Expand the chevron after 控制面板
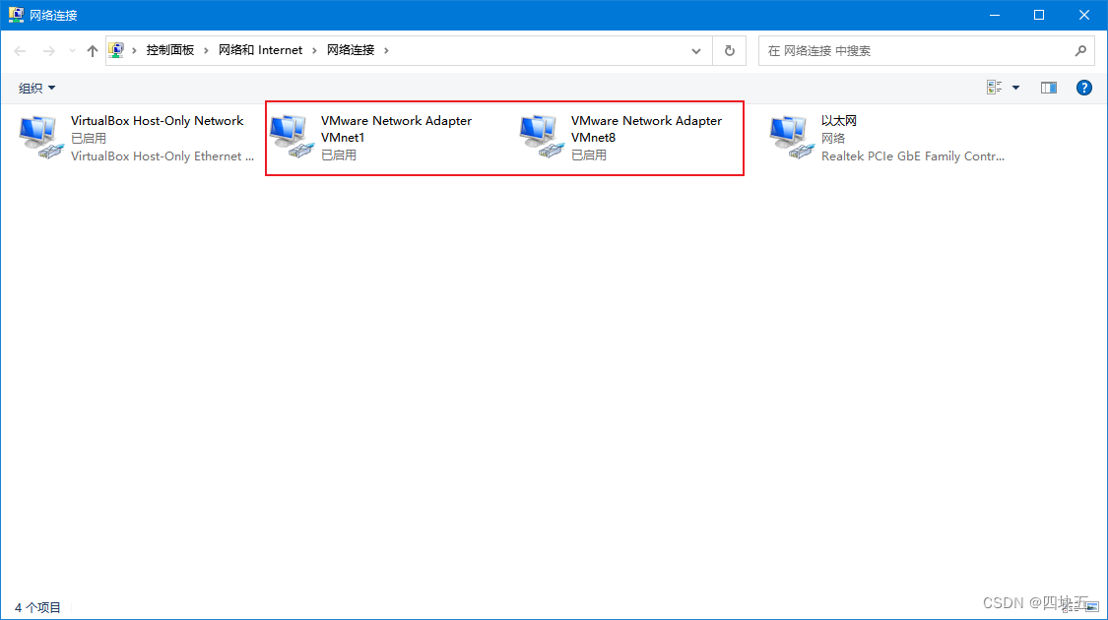 207,51
